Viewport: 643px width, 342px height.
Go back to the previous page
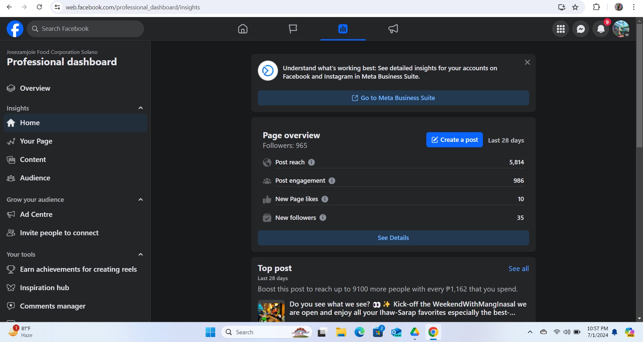9,7
